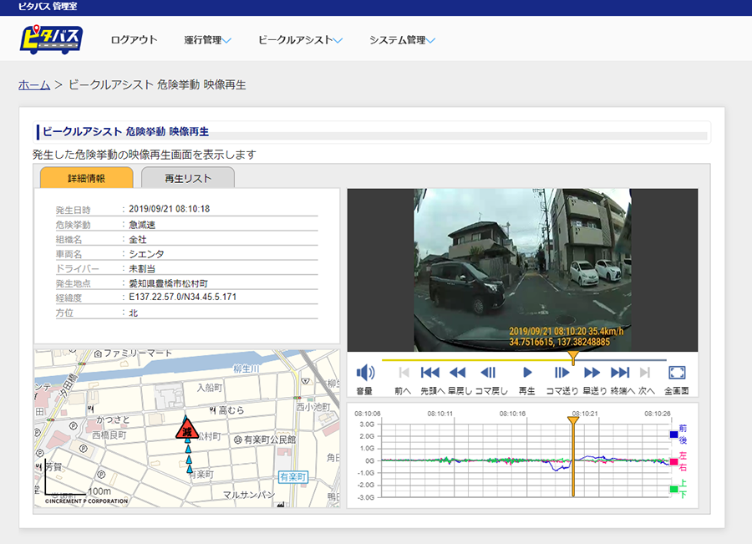Fast forward using 早送り icon

[592, 373]
